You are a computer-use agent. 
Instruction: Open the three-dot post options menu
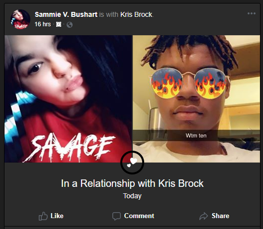[252, 13]
